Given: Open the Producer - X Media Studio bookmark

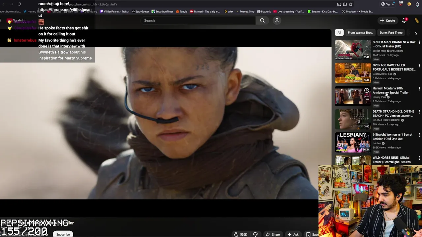Looking at the screenshot, I should 357,12.
